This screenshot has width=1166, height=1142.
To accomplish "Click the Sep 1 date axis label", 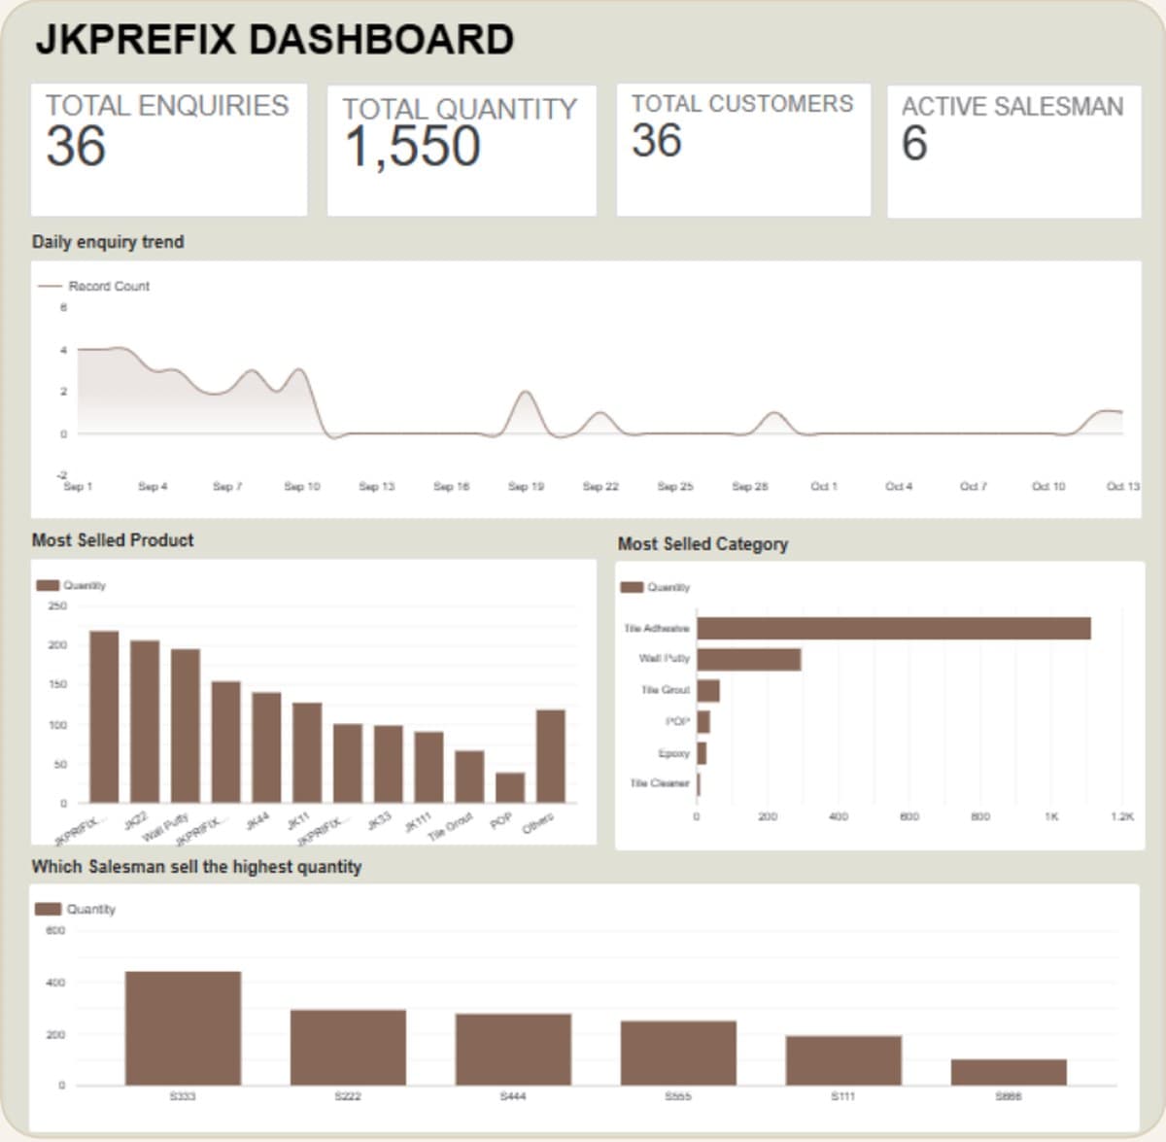I will click(x=78, y=486).
